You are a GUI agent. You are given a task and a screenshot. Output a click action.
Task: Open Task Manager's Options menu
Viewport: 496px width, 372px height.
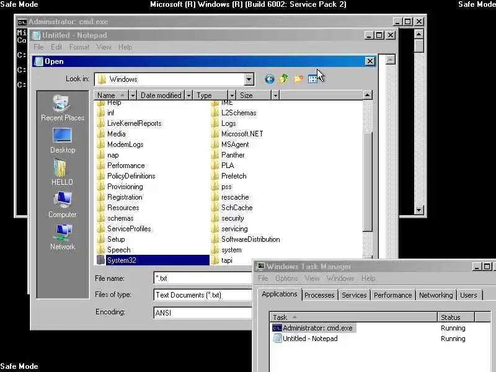286,278
